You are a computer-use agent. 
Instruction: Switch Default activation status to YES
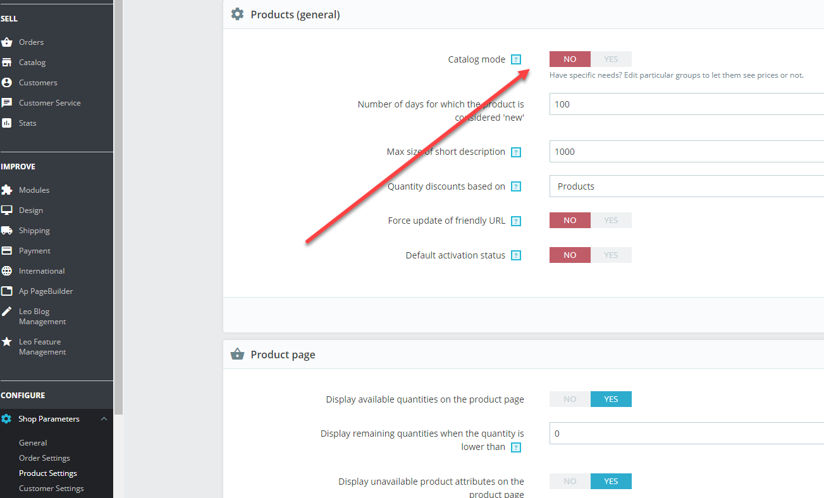(611, 255)
